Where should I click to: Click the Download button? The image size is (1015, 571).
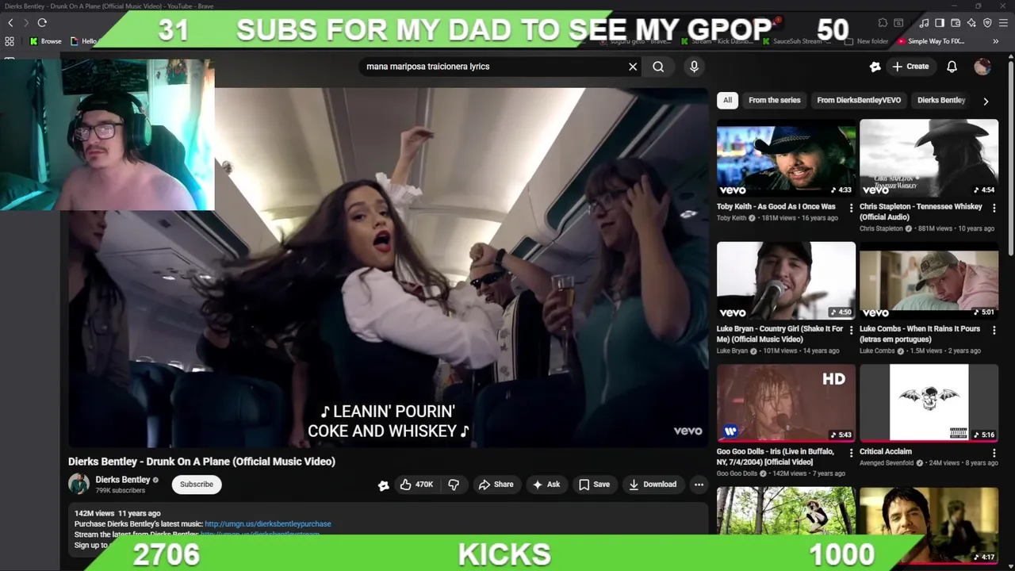click(x=653, y=485)
